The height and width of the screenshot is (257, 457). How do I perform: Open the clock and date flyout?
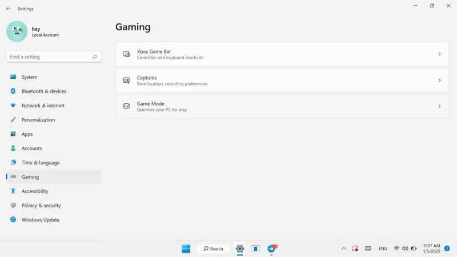[431, 248]
